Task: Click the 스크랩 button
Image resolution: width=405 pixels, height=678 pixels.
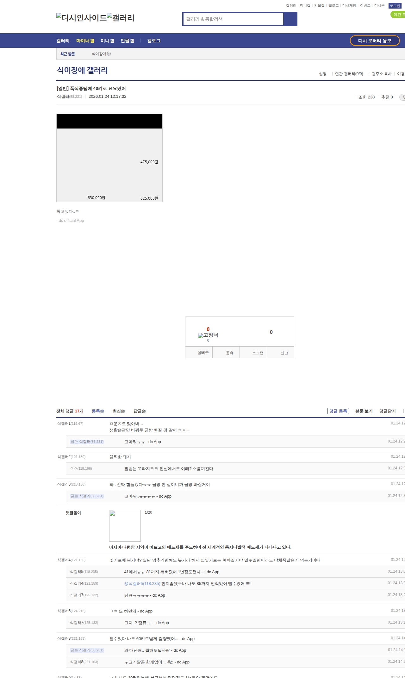Action: tap(253, 353)
